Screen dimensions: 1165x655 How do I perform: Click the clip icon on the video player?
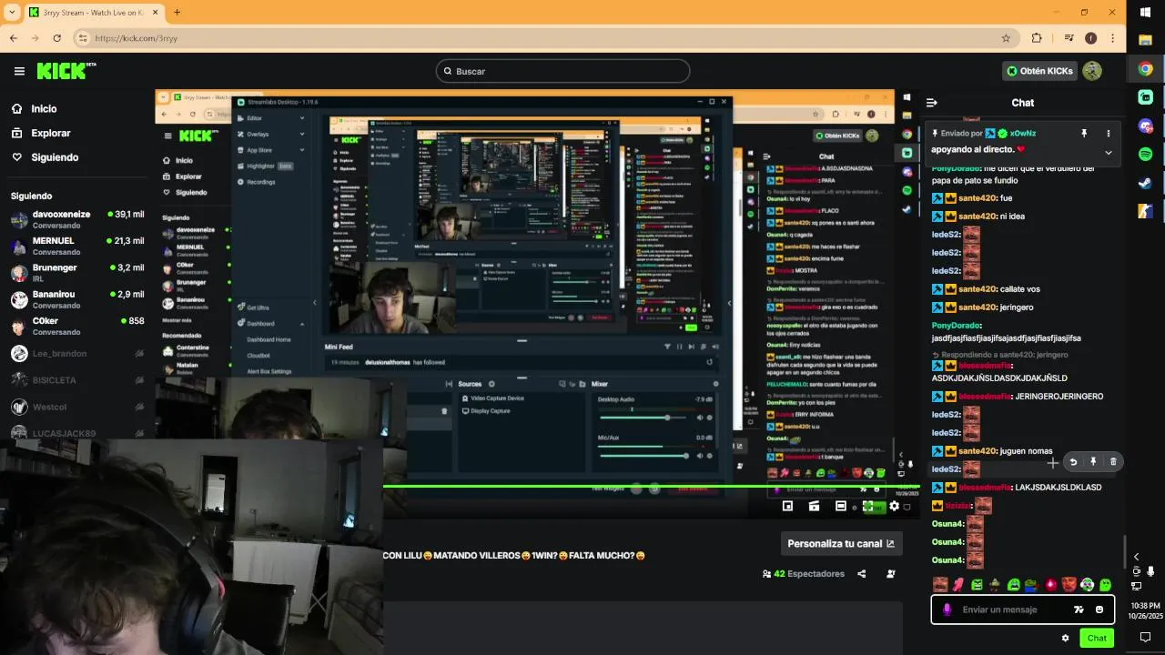tap(814, 506)
